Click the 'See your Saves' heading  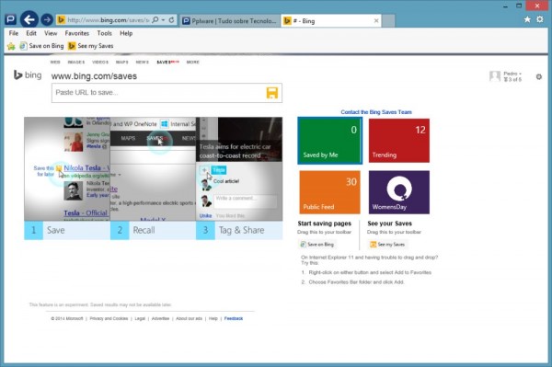point(389,224)
